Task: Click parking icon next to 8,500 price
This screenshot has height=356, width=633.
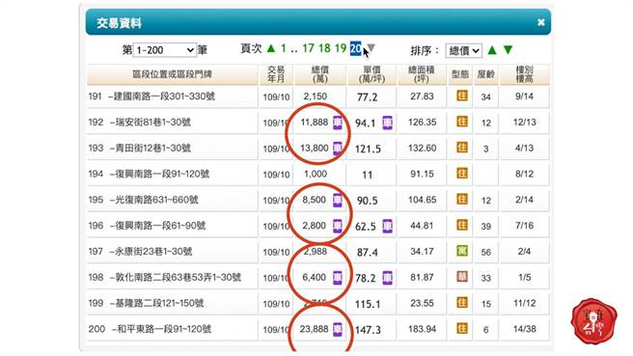Action: click(338, 200)
